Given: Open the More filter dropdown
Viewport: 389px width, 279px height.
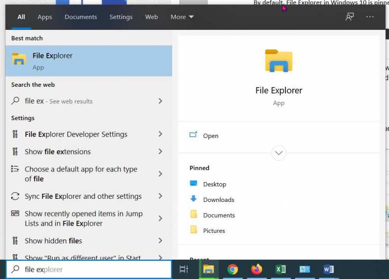Looking at the screenshot, I should tap(182, 17).
